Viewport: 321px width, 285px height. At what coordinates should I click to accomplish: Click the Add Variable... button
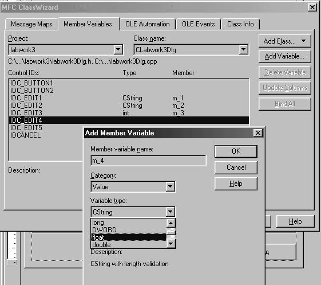[x=285, y=56]
